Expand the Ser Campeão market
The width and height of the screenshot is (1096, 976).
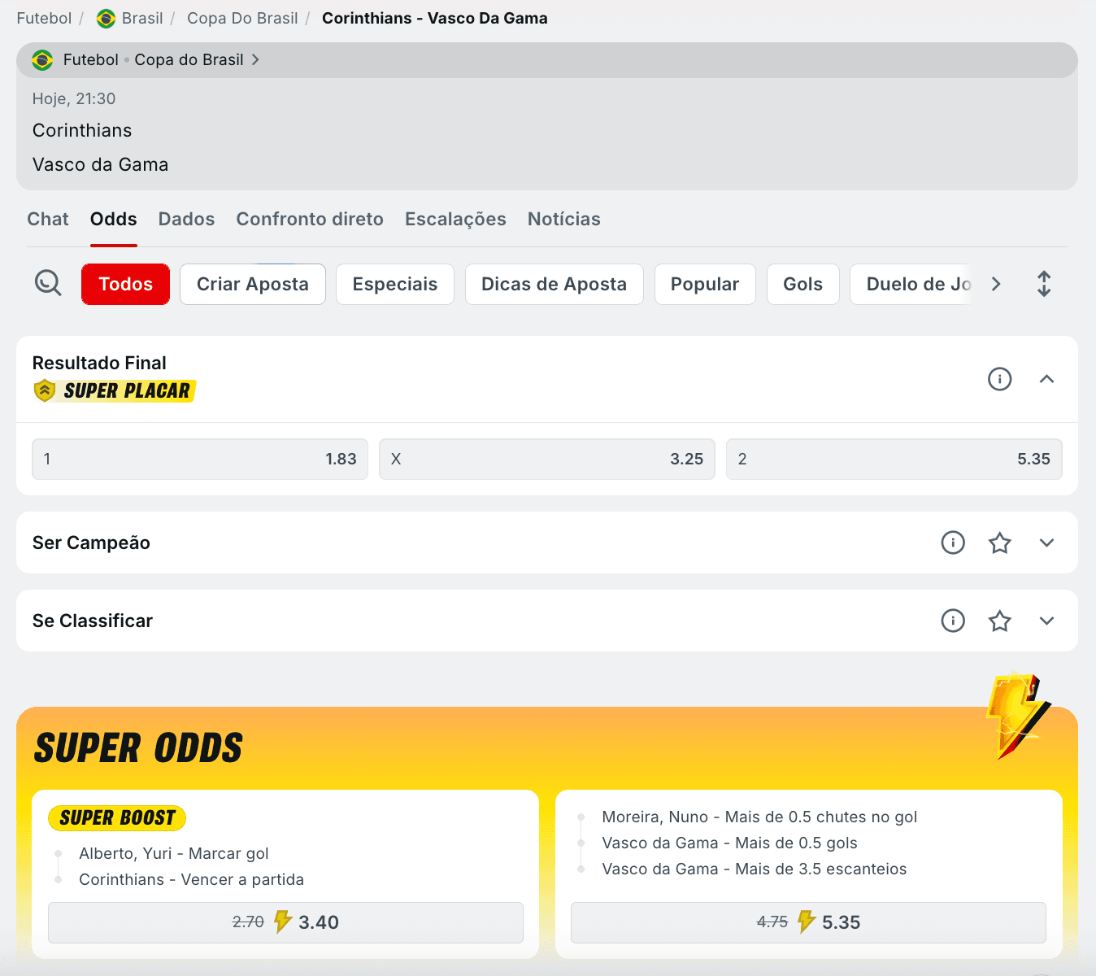click(1046, 542)
